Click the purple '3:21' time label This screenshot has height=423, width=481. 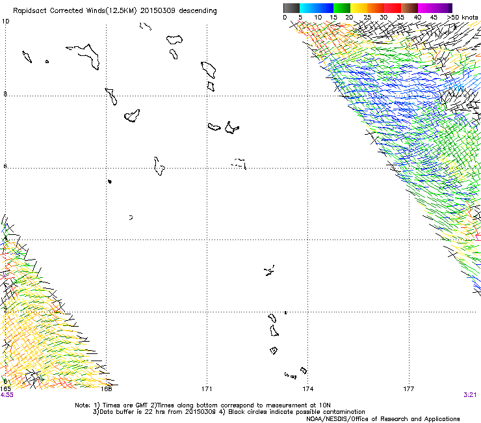470,395
